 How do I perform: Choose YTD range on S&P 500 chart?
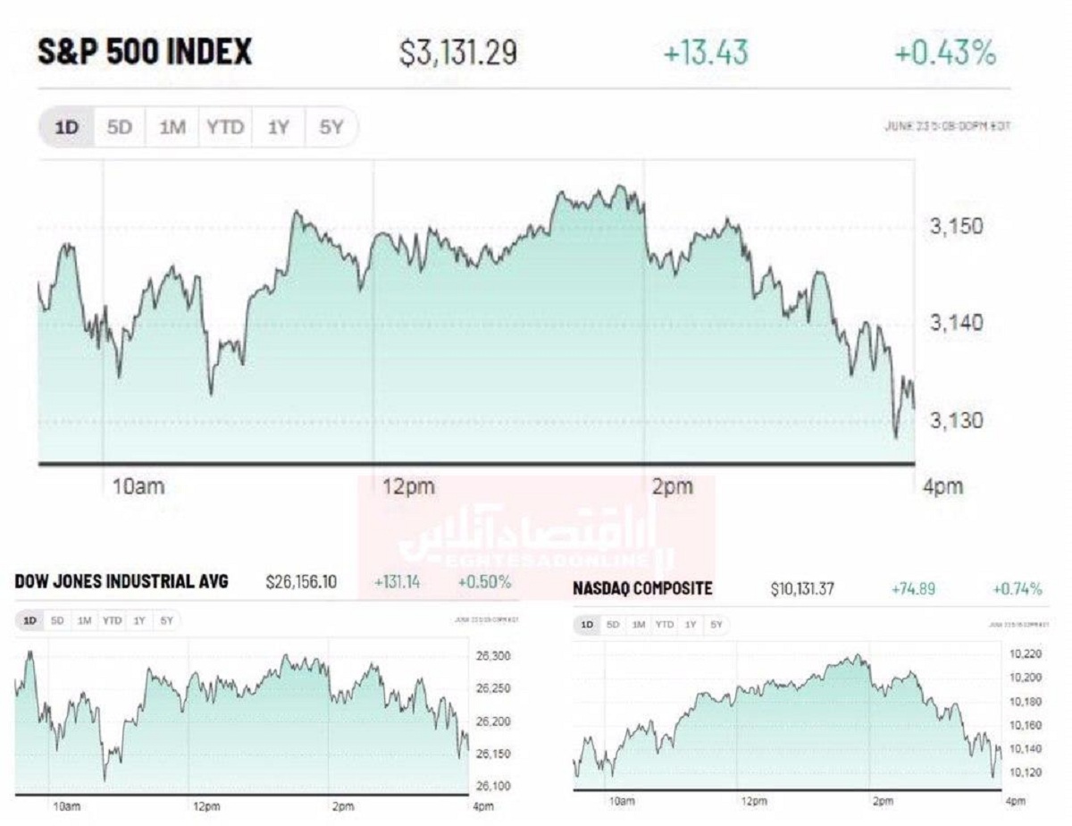(x=225, y=128)
